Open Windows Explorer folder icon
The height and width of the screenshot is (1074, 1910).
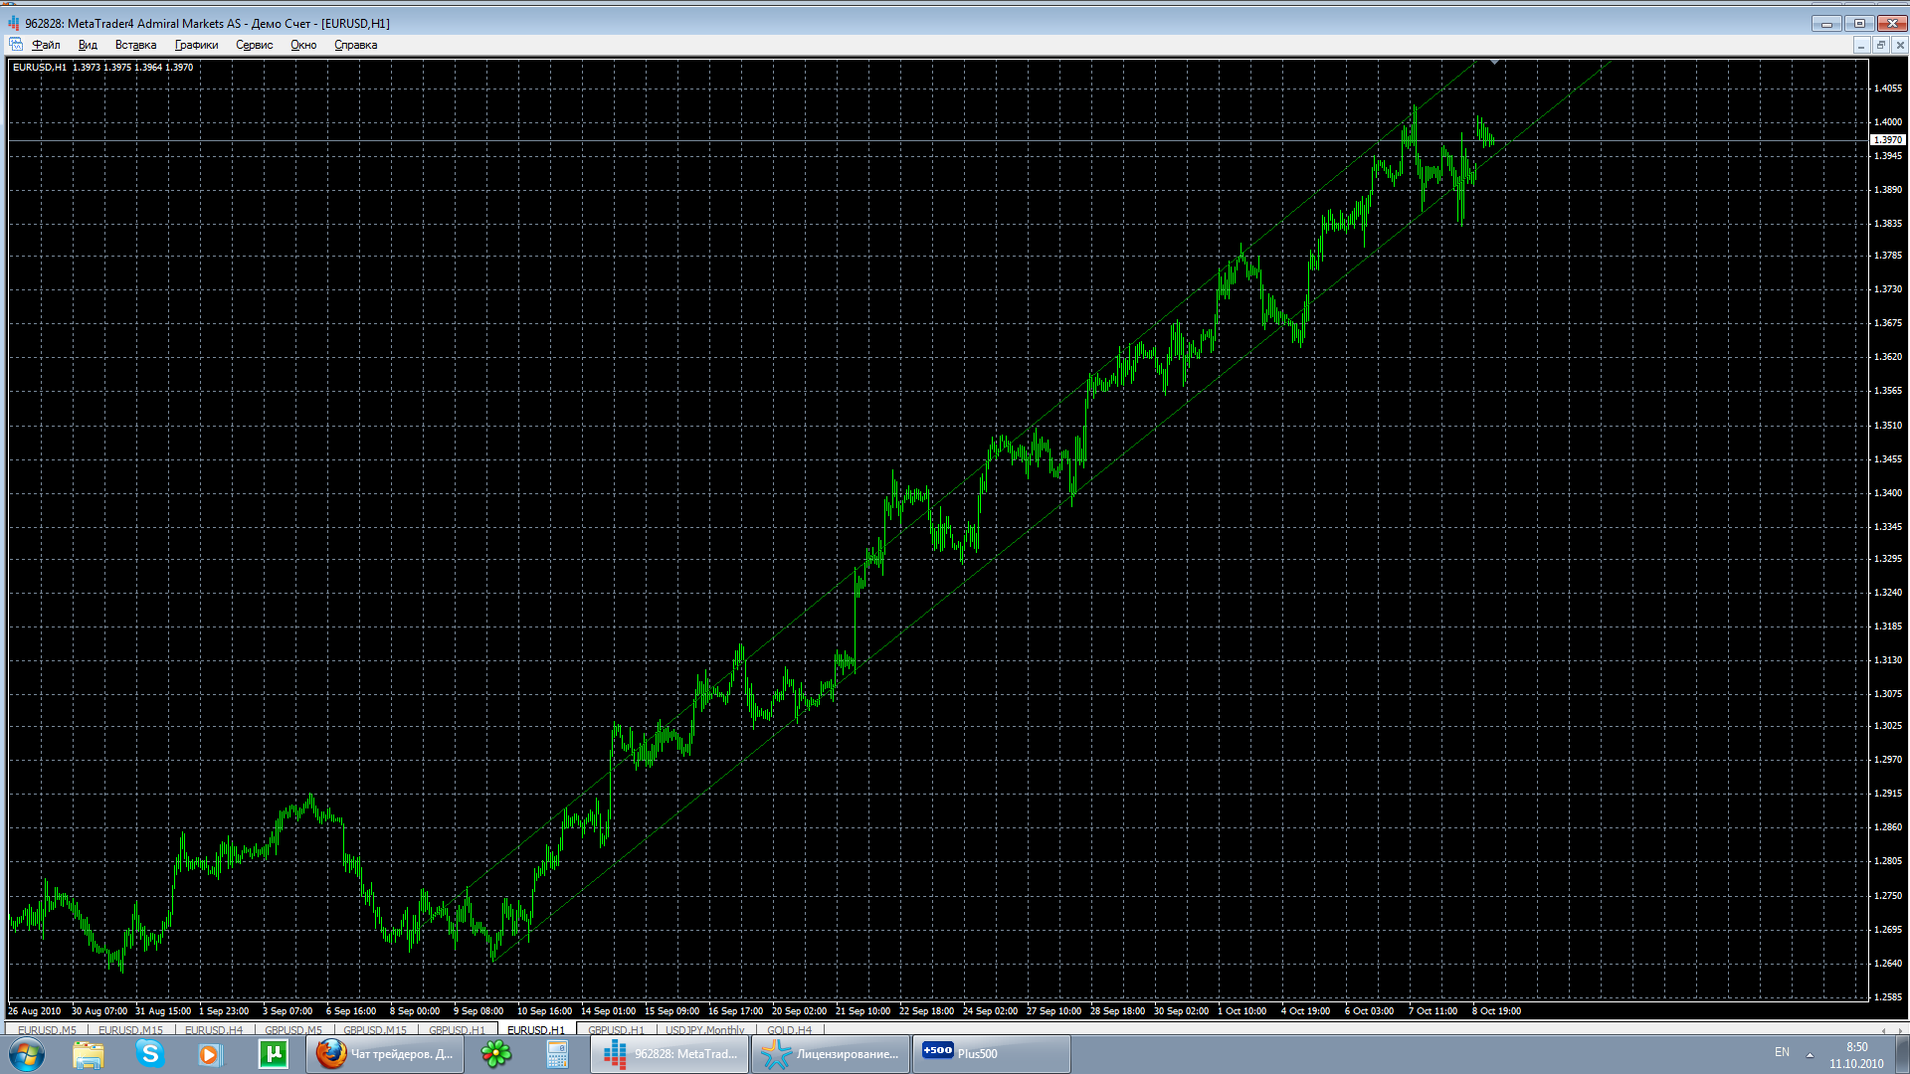(x=89, y=1053)
